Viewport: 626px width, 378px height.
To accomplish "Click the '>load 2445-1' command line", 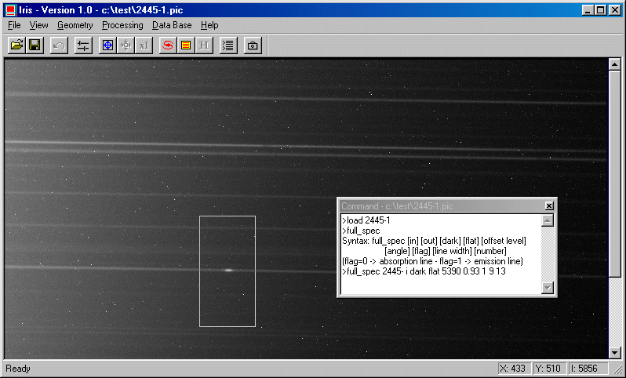I will 366,220.
